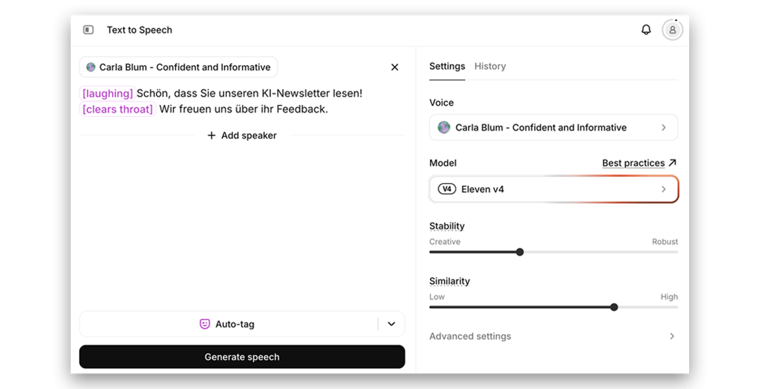This screenshot has height=389, width=778.
Task: Click the [laughing] tag
Action: coord(107,93)
